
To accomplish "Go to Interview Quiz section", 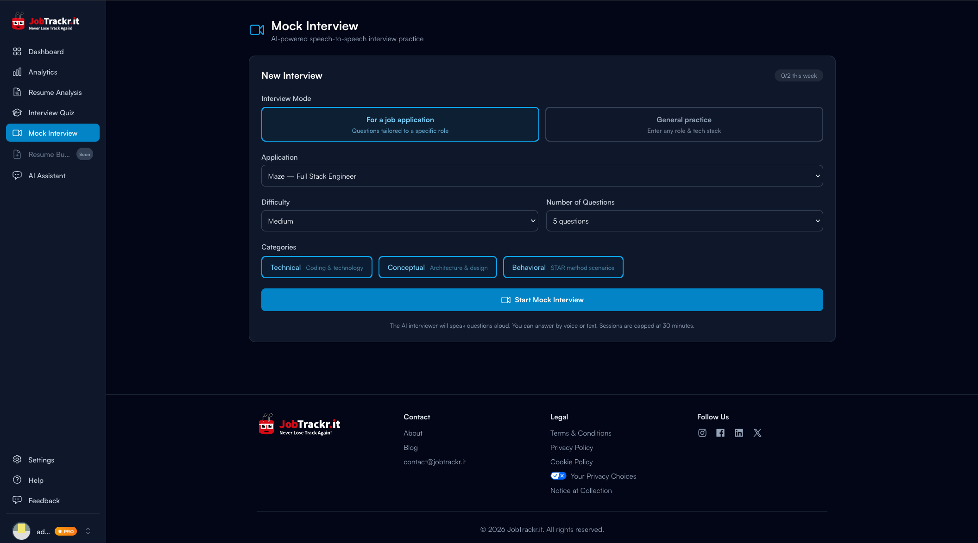I will (x=51, y=112).
